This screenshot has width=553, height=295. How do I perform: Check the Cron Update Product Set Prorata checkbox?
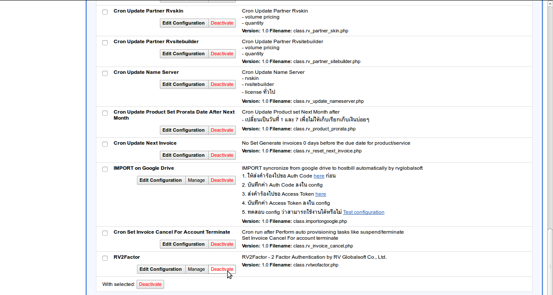(105, 113)
